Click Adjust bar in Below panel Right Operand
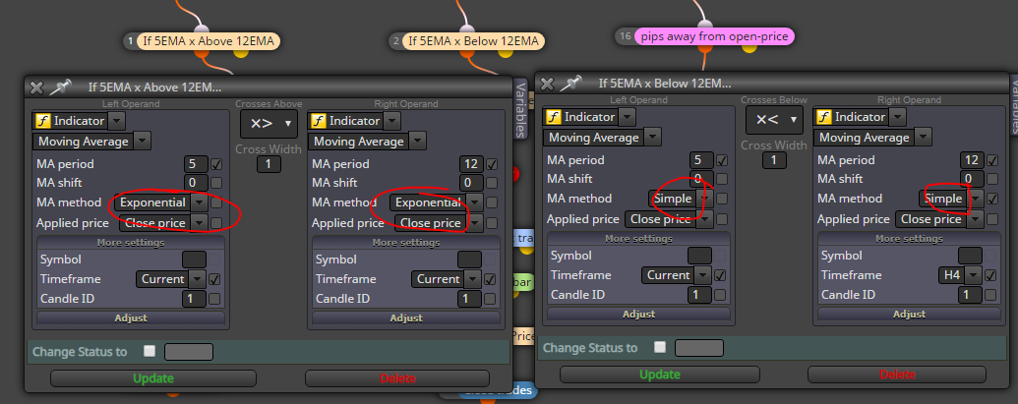 point(909,315)
